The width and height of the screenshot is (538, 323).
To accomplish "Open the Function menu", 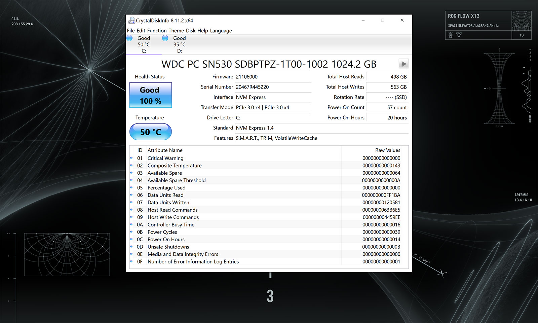I will pyautogui.click(x=157, y=31).
